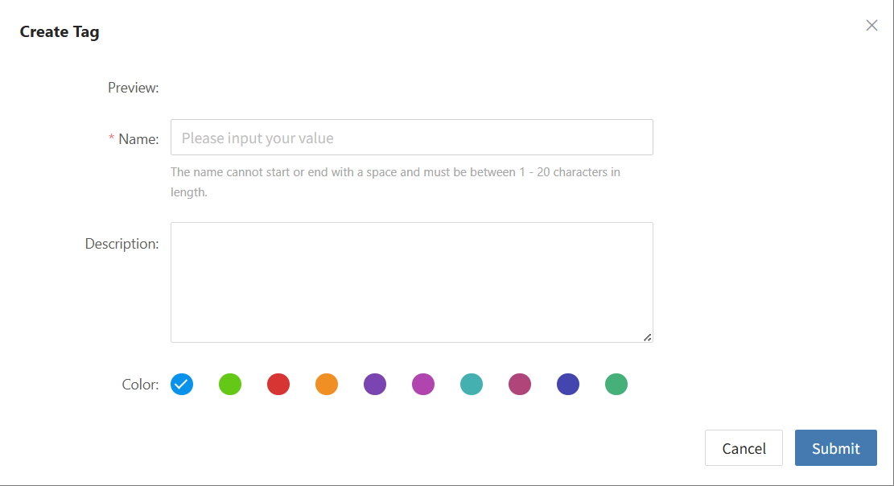Pick the purple color circle
The width and height of the screenshot is (894, 486).
click(375, 384)
